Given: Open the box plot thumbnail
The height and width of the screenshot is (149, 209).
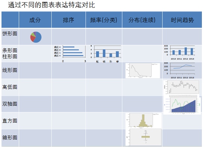Looking at the screenshot, I should (x=143, y=137).
